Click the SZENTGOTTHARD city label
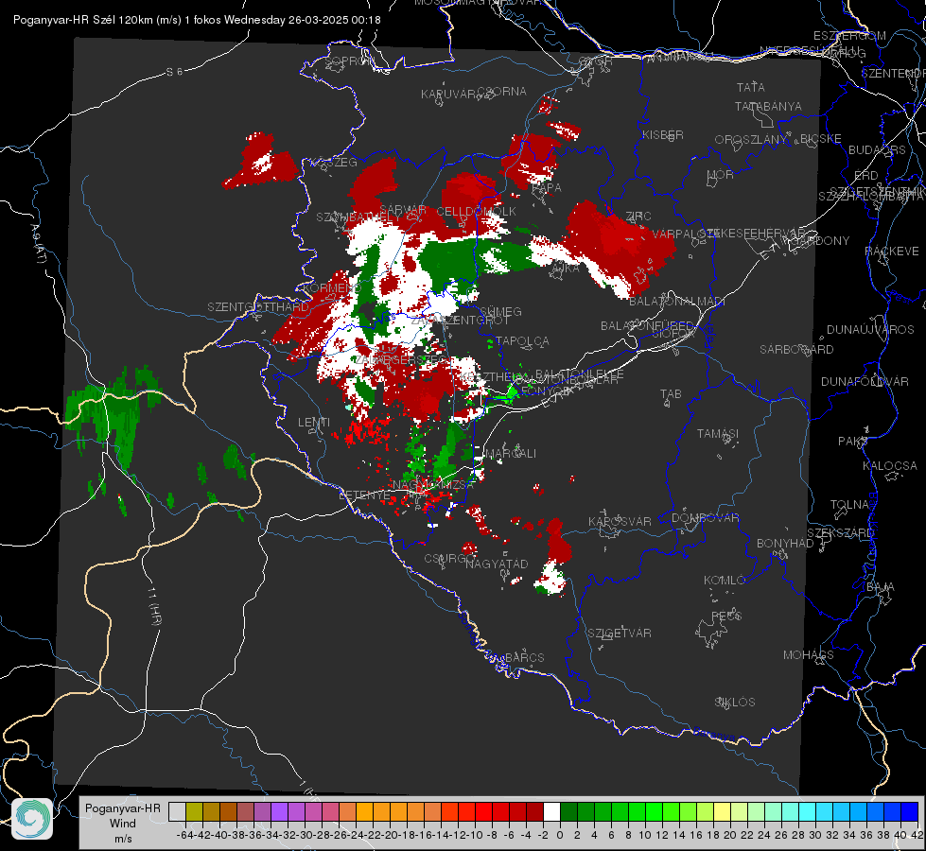Image resolution: width=926 pixels, height=851 pixels. (x=258, y=307)
